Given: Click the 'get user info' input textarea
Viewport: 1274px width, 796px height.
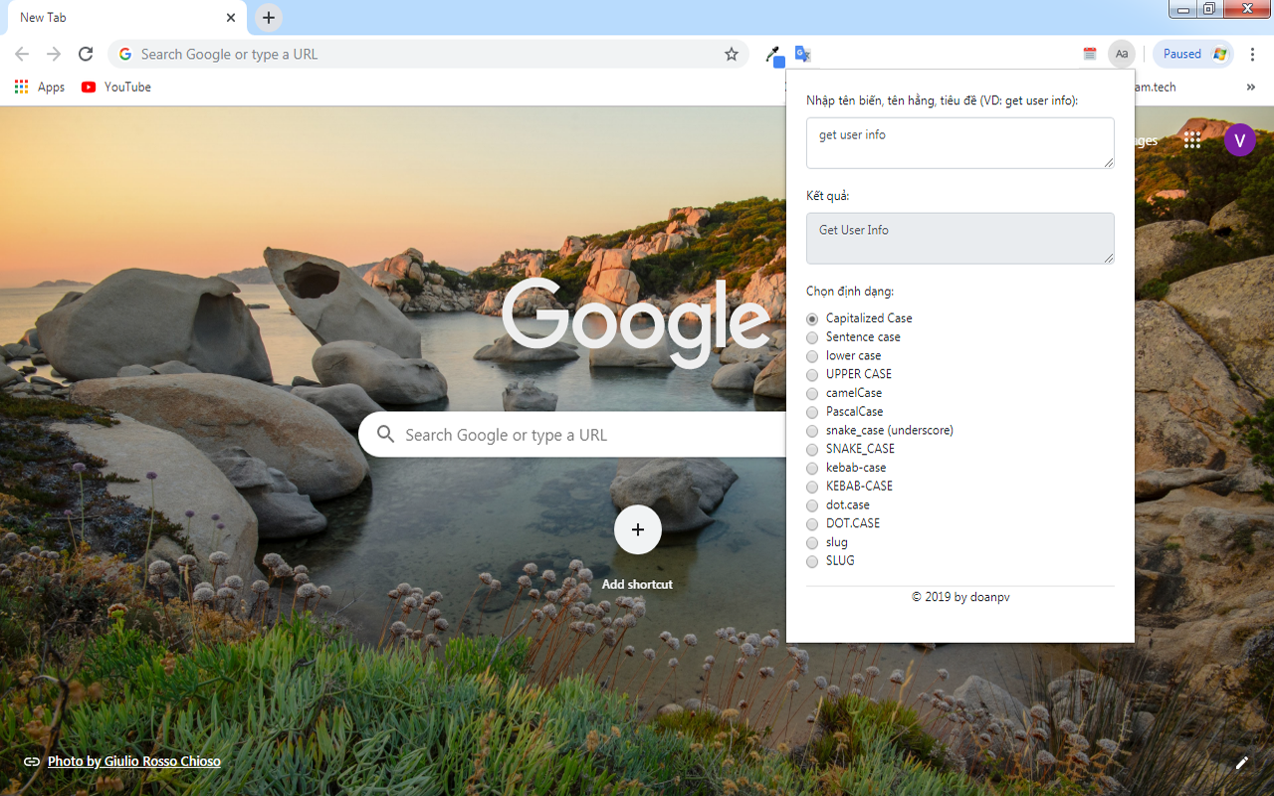Looking at the screenshot, I should 959,143.
